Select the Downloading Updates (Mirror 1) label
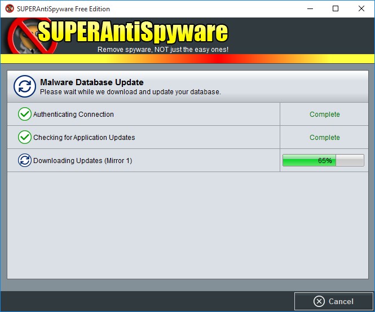 83,161
